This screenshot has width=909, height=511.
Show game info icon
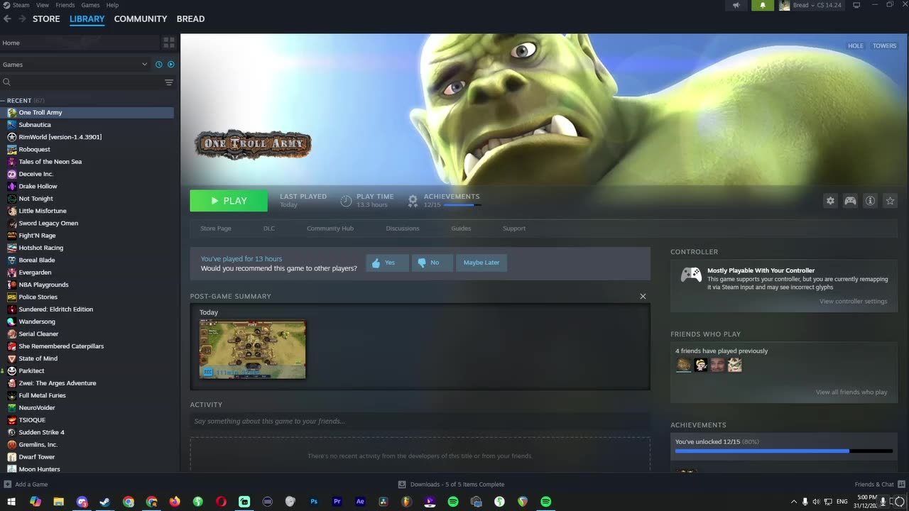pos(870,201)
